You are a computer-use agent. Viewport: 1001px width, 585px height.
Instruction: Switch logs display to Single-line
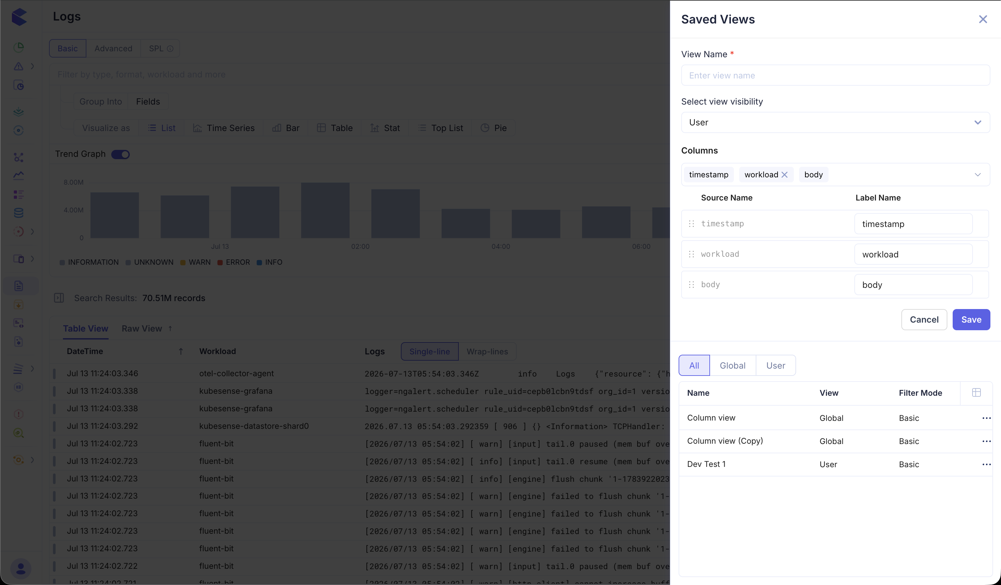pyautogui.click(x=429, y=351)
